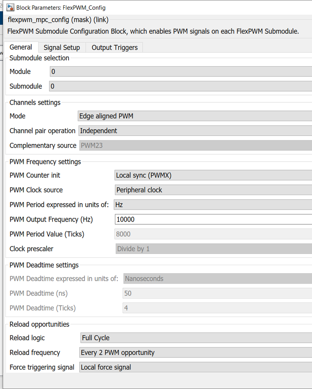312x389 pixels.
Task: Open the PWM Clock source dropdown
Action: 213,190
